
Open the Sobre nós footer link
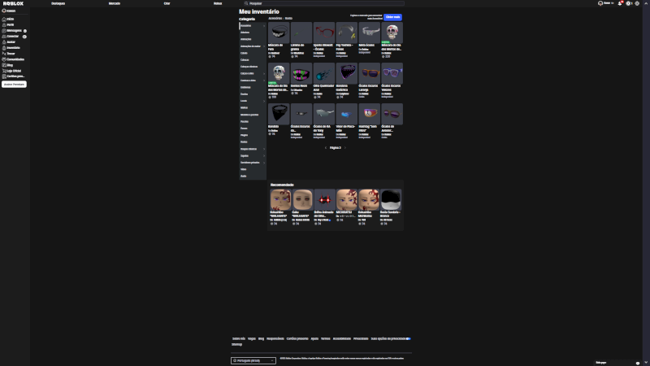(239, 338)
